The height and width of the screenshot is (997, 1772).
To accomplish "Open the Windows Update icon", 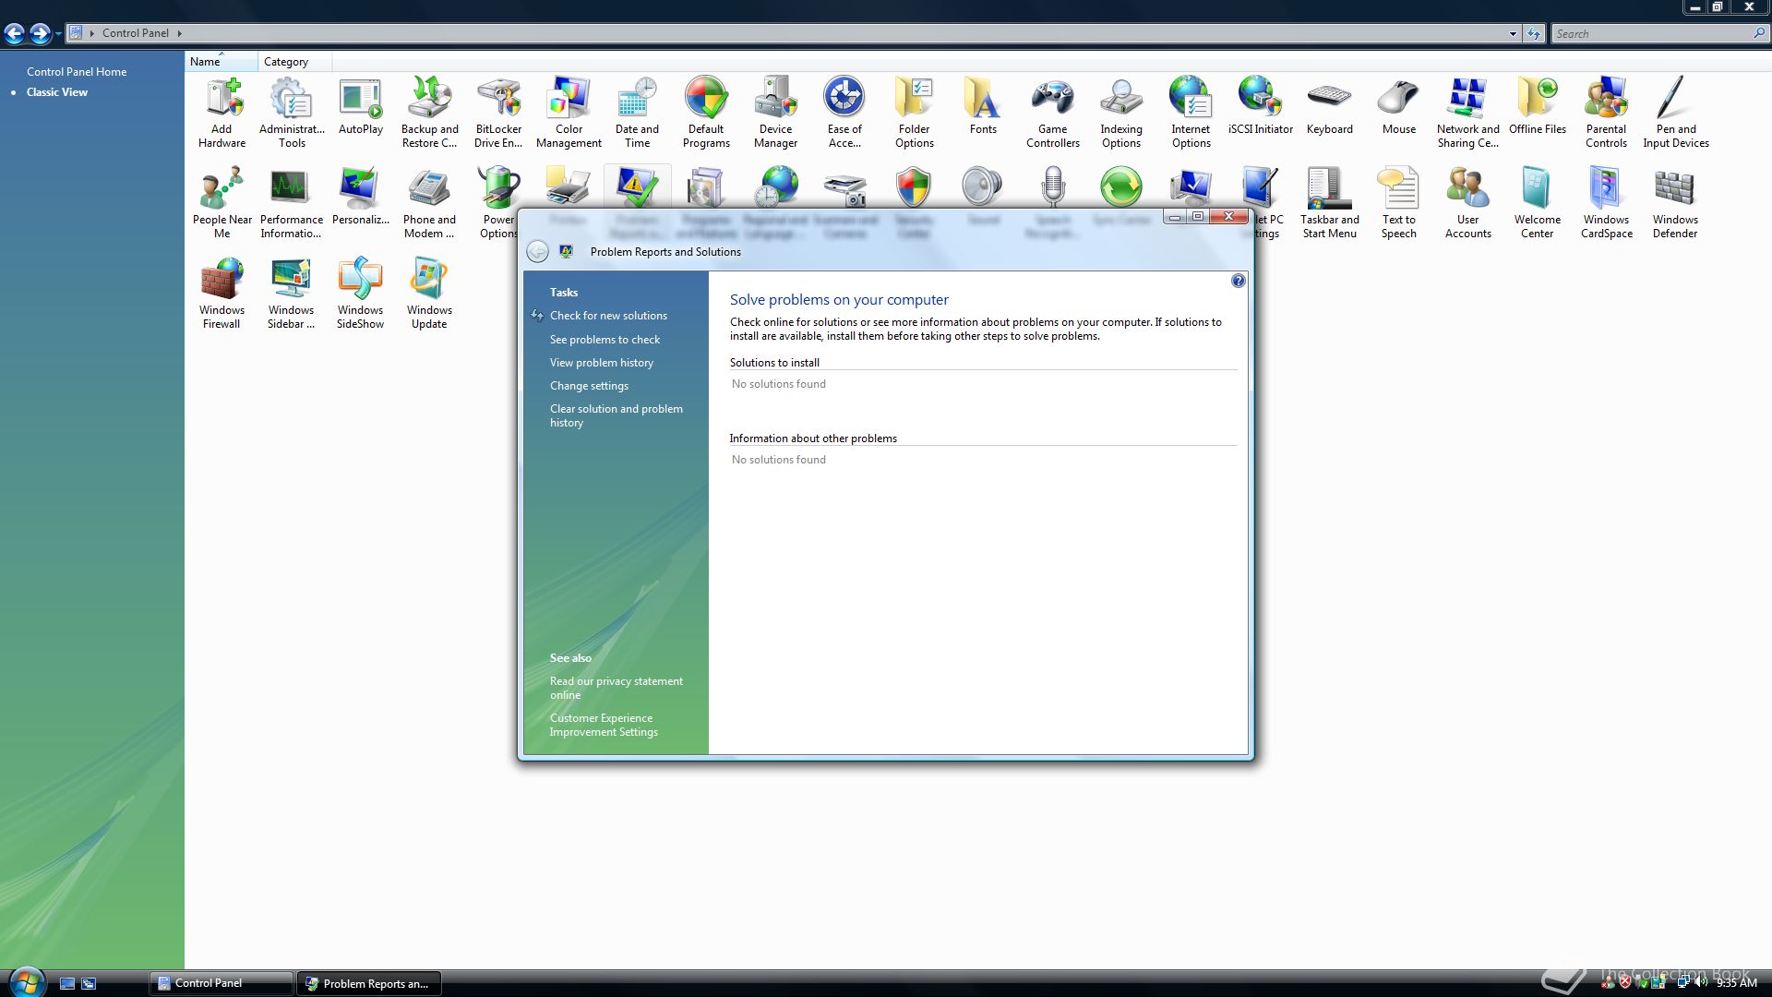I will [429, 293].
